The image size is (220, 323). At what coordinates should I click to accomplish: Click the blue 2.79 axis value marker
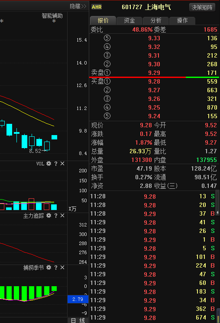coord(78,299)
